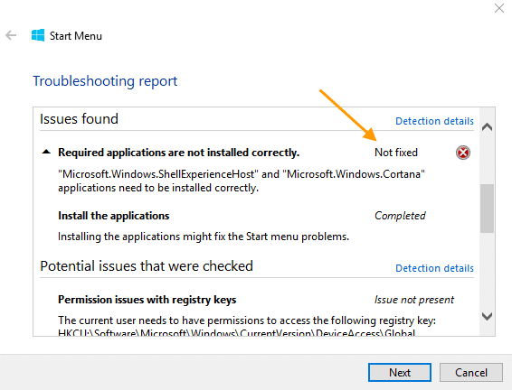Image resolution: width=512 pixels, height=390 pixels.
Task: Click the Issue not present status
Action: click(x=414, y=300)
